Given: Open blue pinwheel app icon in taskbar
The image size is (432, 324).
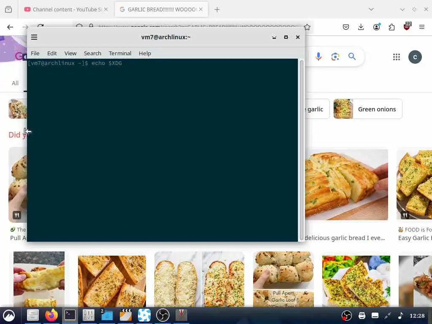Looking at the screenshot, I should point(144,315).
